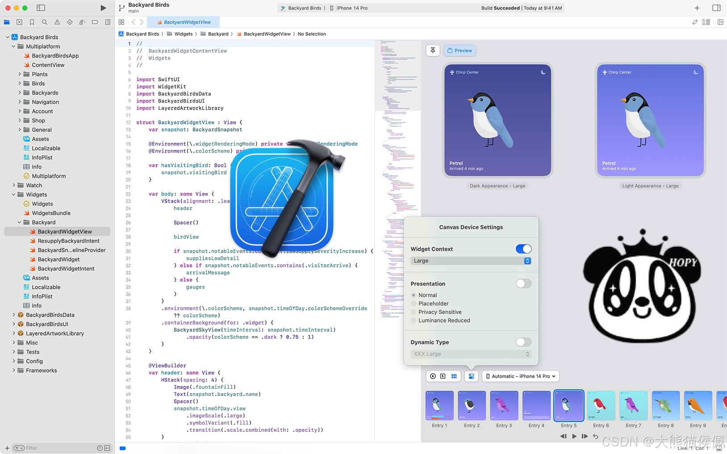
Task: Expand the Plants folder
Action: (20, 74)
